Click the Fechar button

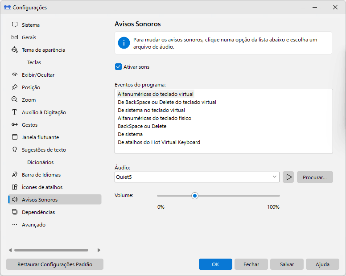pos(251,264)
